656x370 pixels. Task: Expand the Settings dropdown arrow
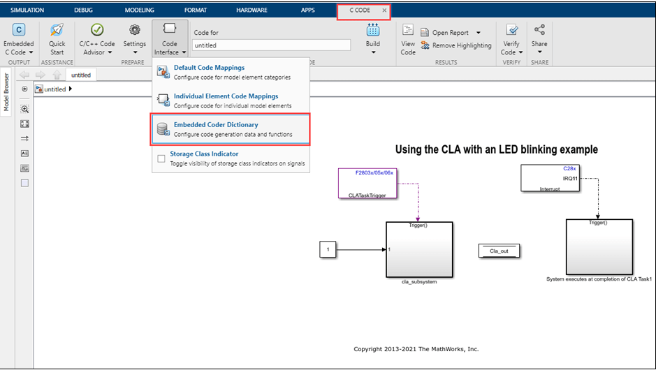point(135,52)
